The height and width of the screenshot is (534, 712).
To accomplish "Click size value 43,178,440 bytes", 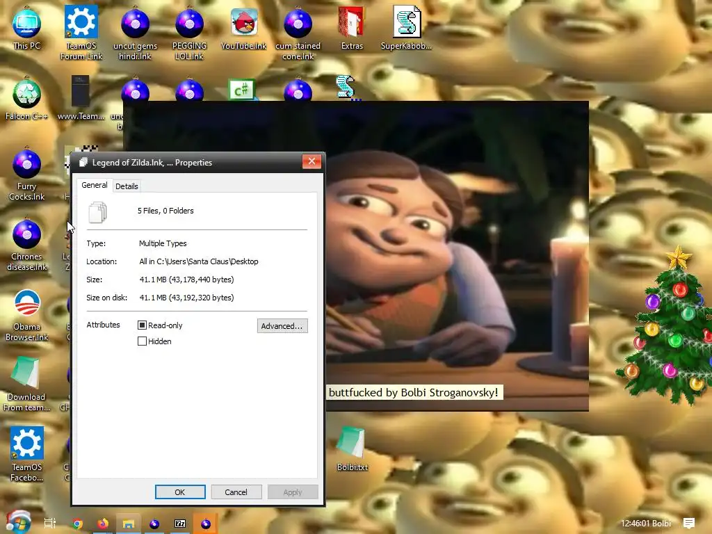I will point(186,280).
